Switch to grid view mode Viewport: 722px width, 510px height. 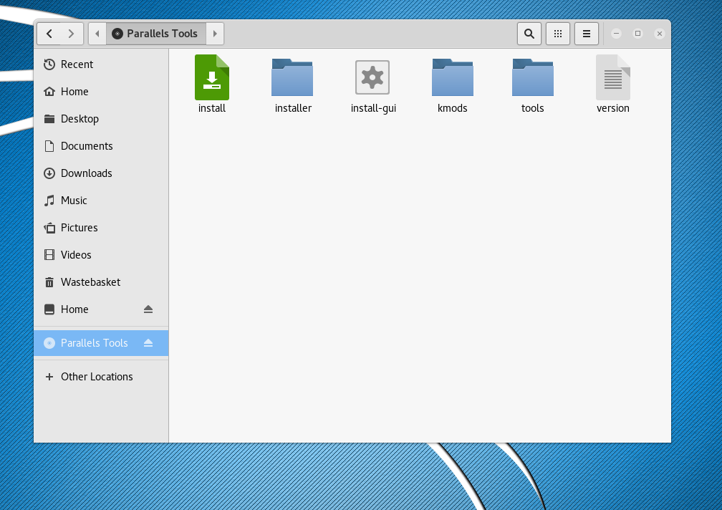tap(558, 33)
